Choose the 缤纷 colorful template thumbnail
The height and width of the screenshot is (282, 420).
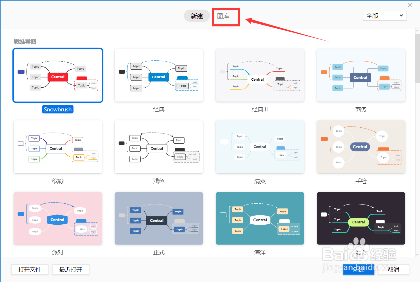pyautogui.click(x=58, y=147)
